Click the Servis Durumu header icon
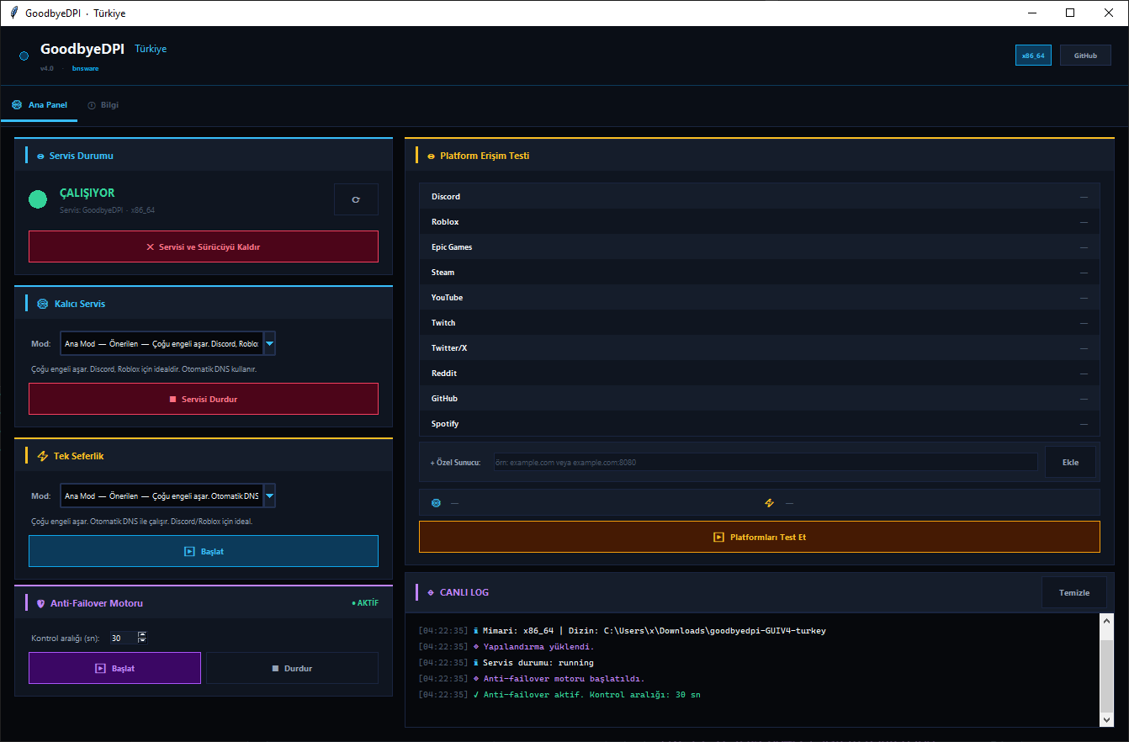Viewport: 1129px width, 742px height. [40, 156]
